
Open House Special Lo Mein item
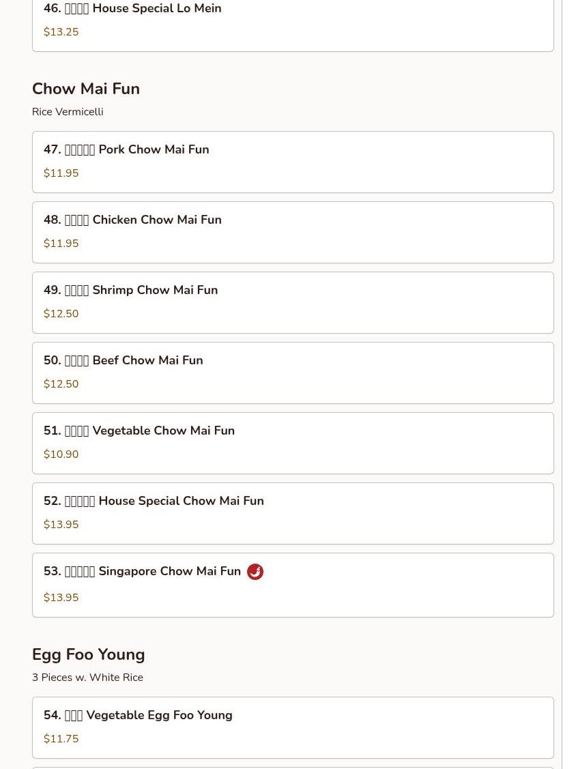click(x=293, y=23)
